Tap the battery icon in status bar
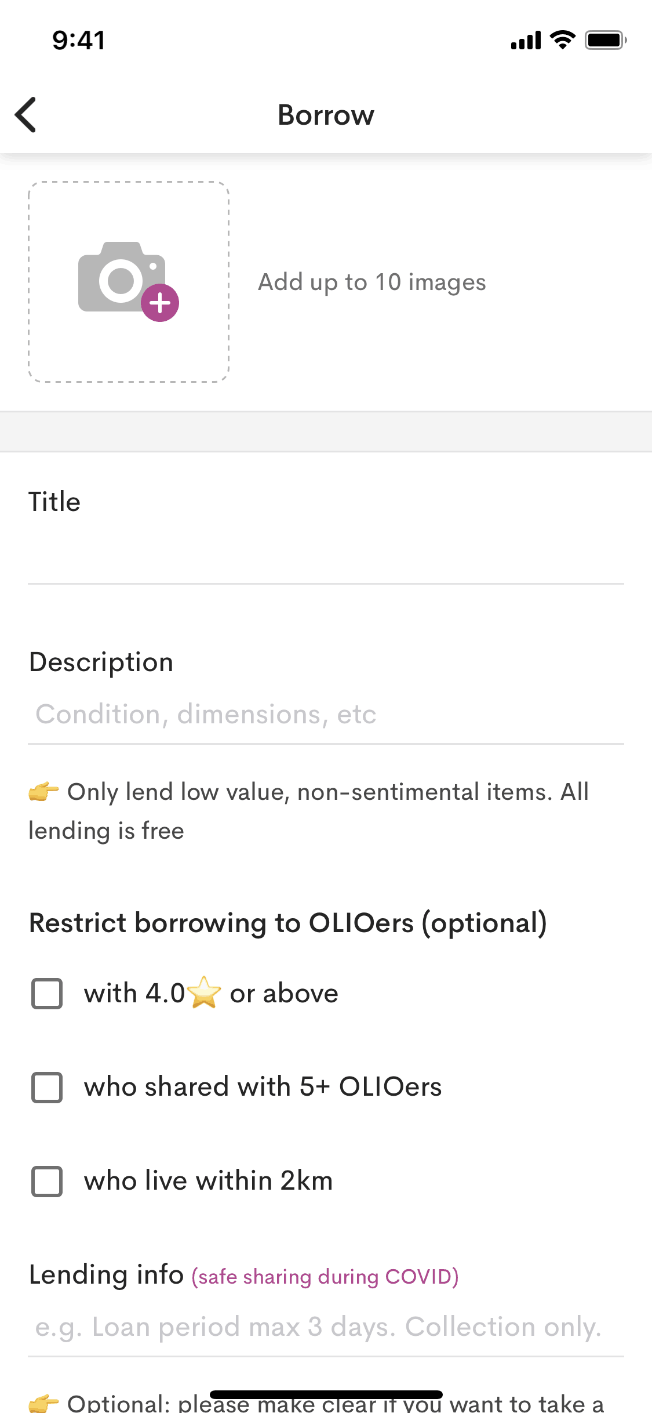This screenshot has height=1413, width=652. click(605, 41)
